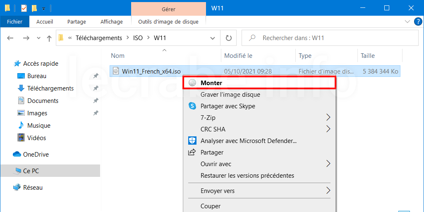
Task: Click the Microsoft Defender shield icon
Action: click(192, 141)
